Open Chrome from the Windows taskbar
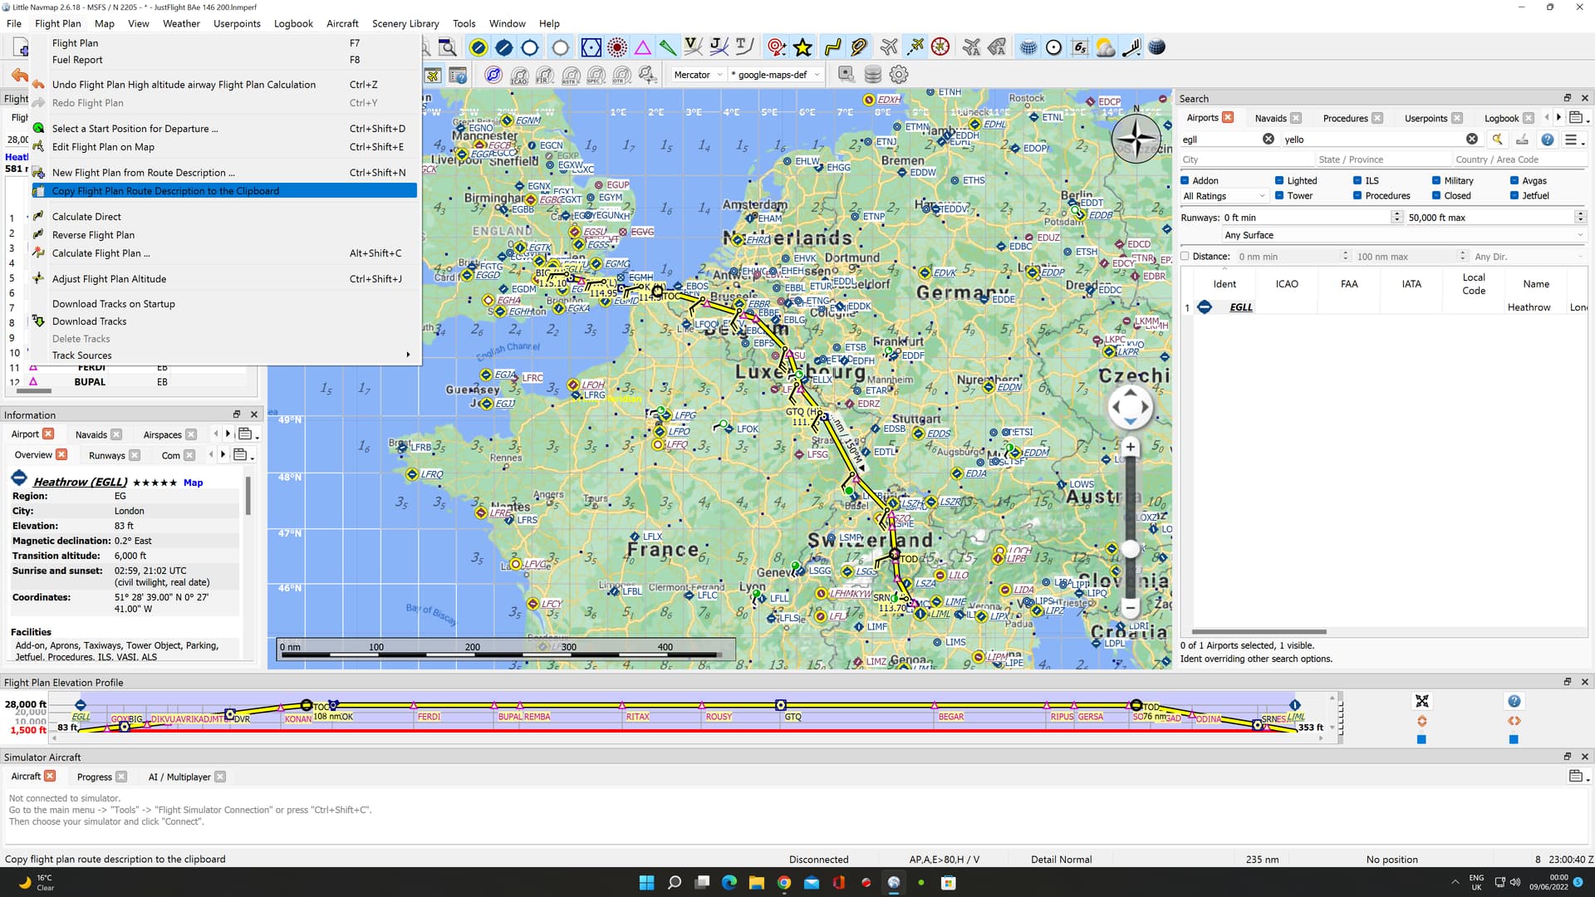 [784, 882]
